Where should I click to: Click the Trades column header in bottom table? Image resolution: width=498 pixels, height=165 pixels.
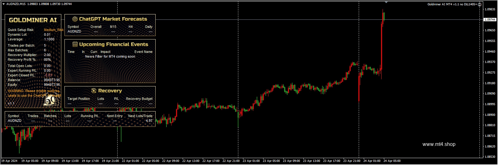33,116
